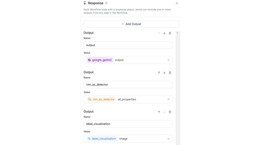
Task: Expand the vlm_as_detector all_properties dropdown
Action: (x=169, y=99)
